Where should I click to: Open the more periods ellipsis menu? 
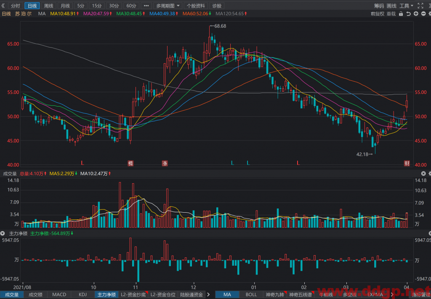[146, 6]
